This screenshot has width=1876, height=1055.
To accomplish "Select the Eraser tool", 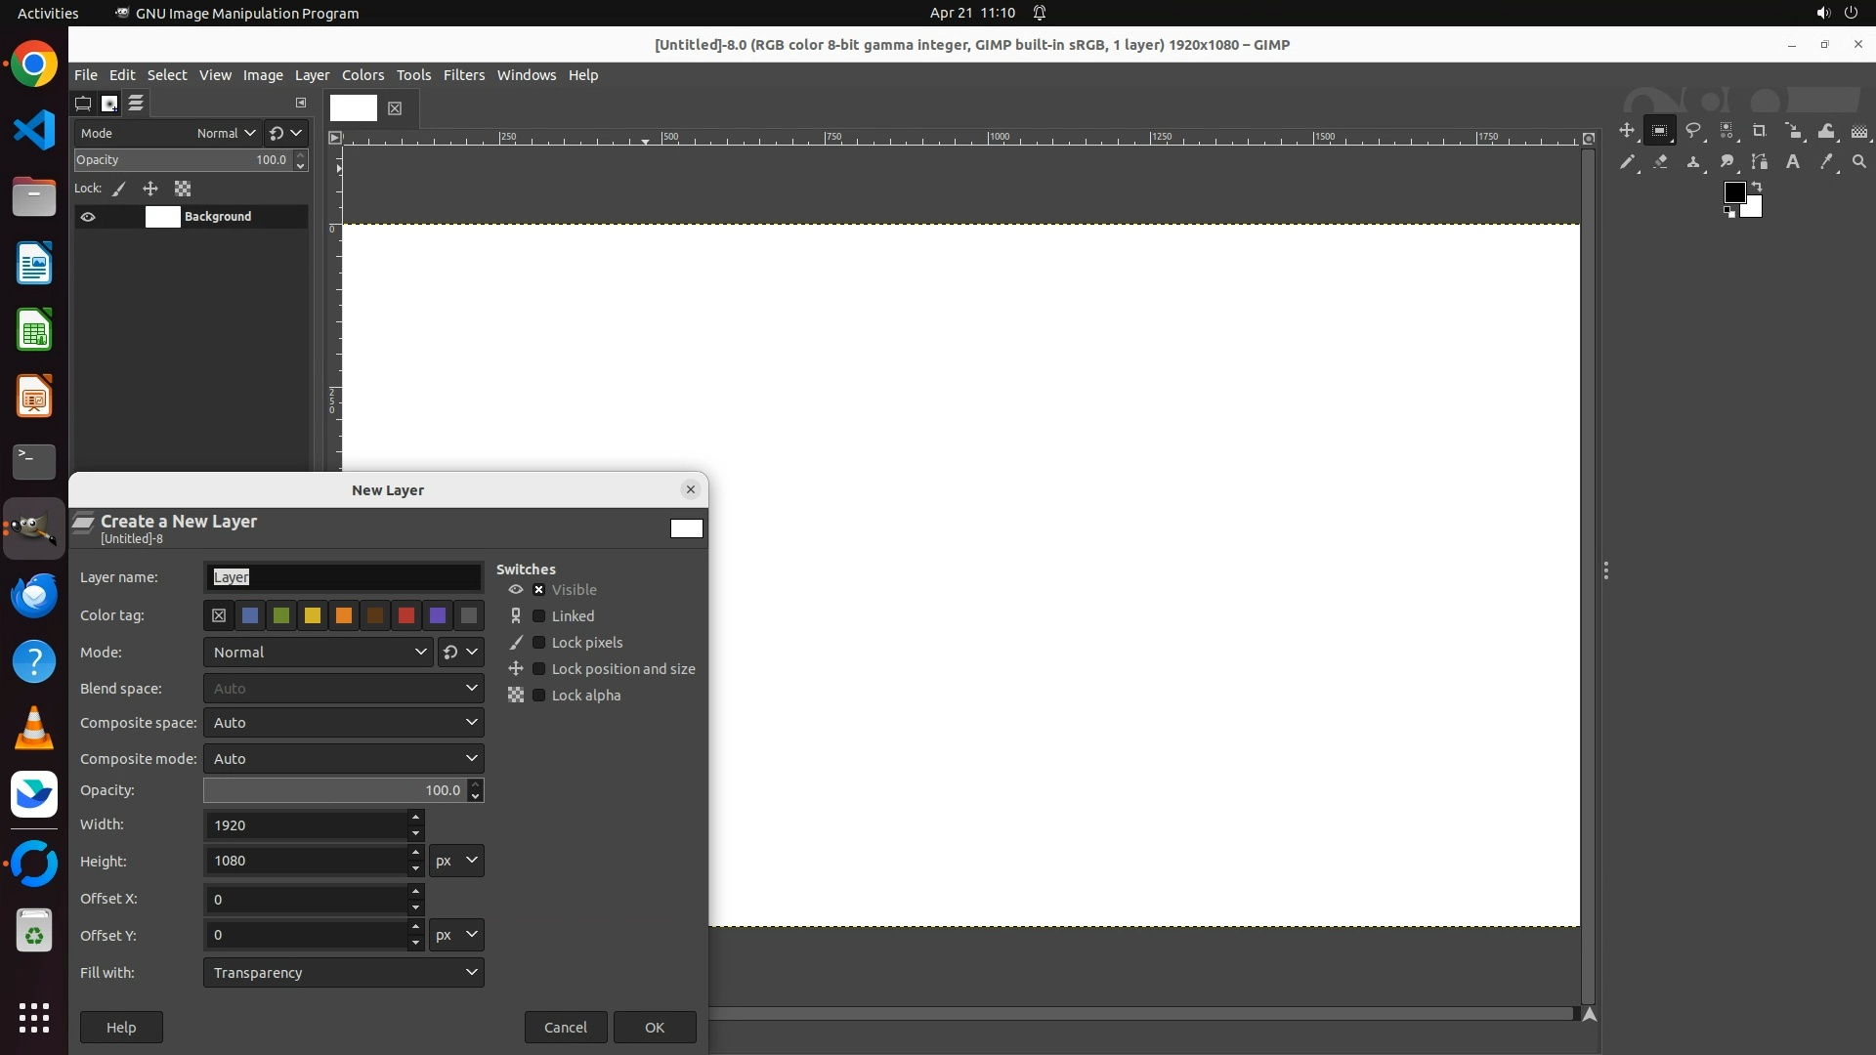I will coord(1660,162).
